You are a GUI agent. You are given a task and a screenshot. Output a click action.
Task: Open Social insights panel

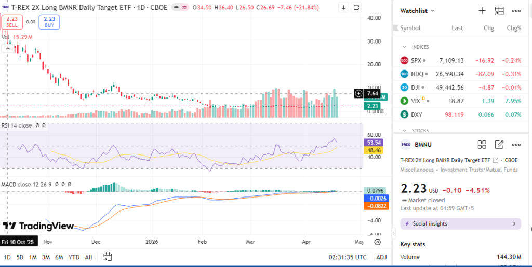click(x=461, y=224)
